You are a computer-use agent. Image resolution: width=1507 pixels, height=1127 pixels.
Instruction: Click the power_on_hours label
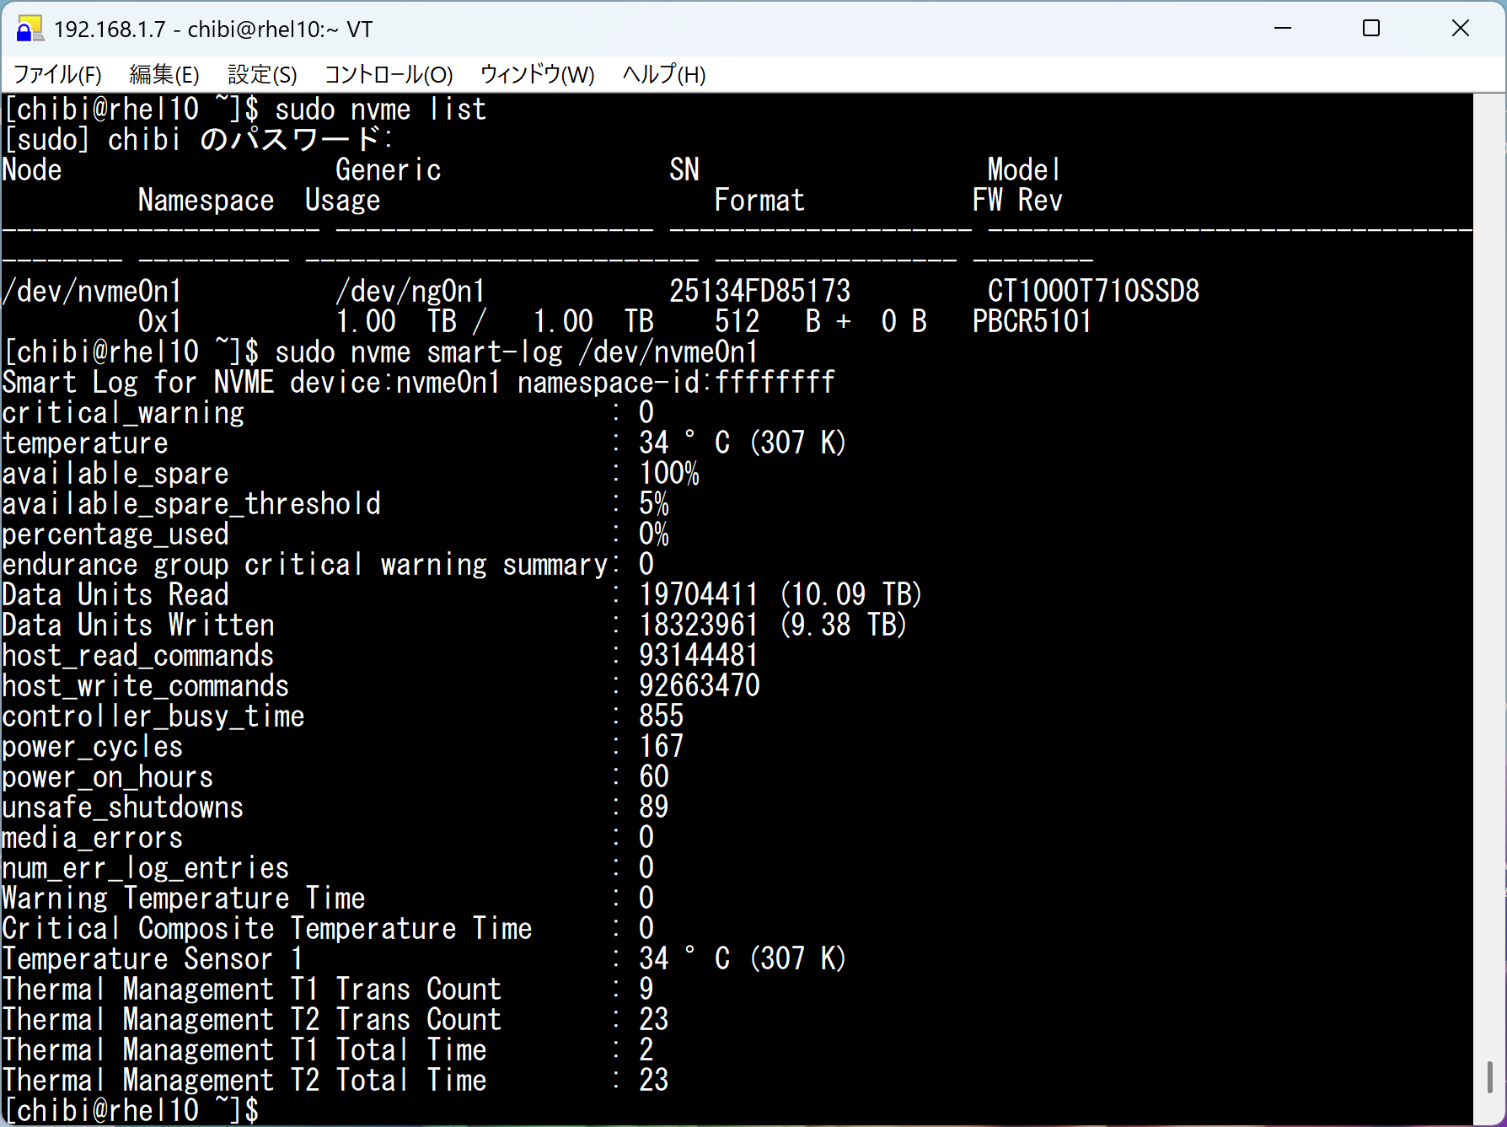pos(108,777)
